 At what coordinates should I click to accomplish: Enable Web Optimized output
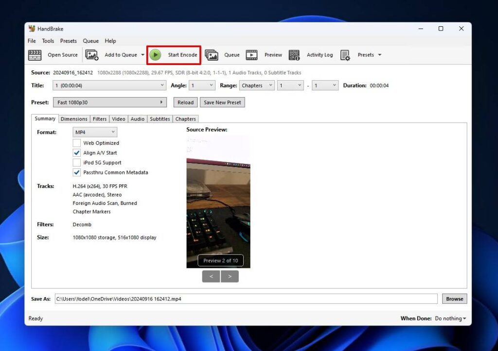(x=76, y=143)
